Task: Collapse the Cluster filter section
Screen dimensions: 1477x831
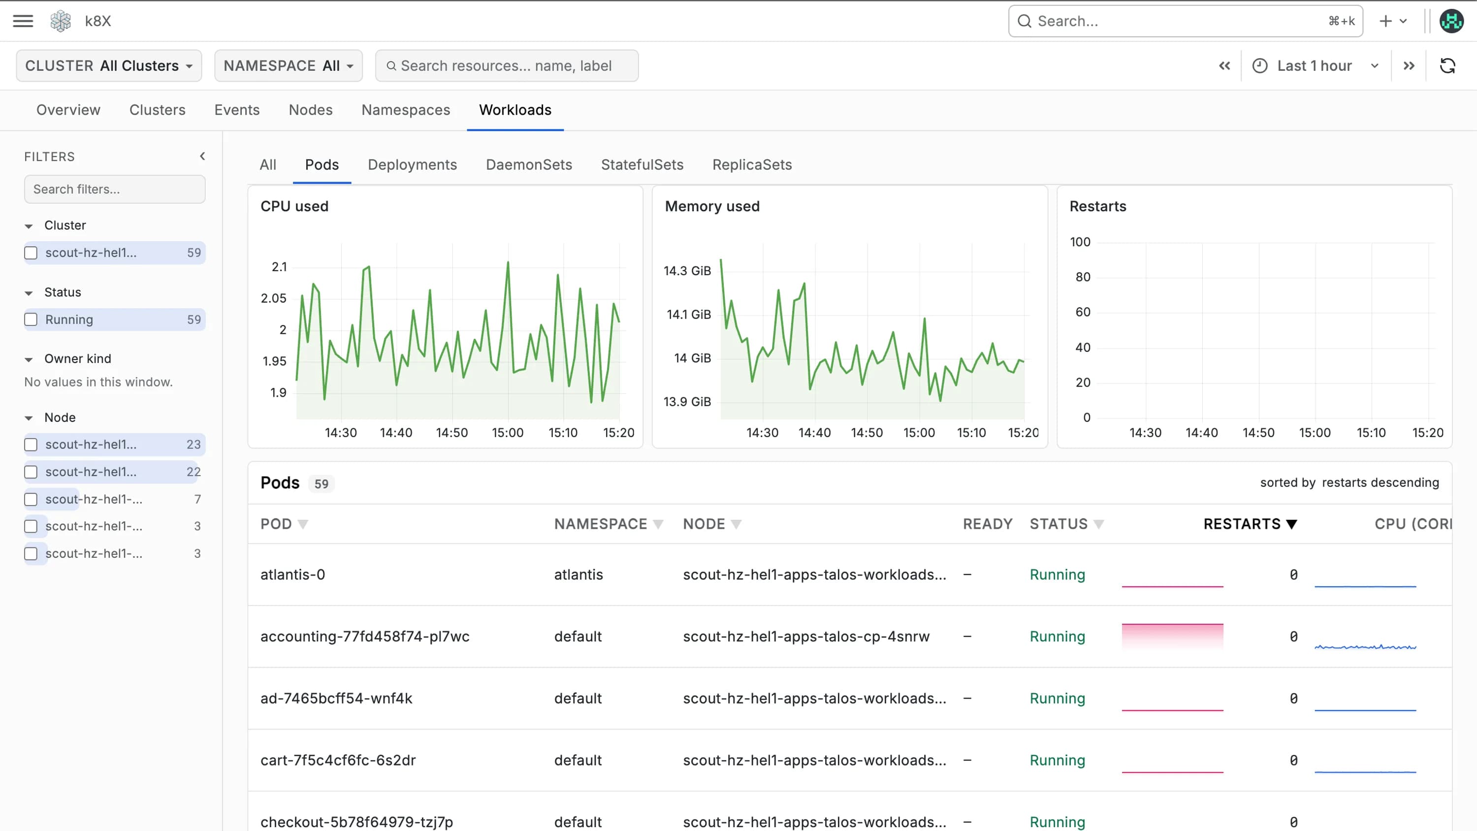Action: 29,226
